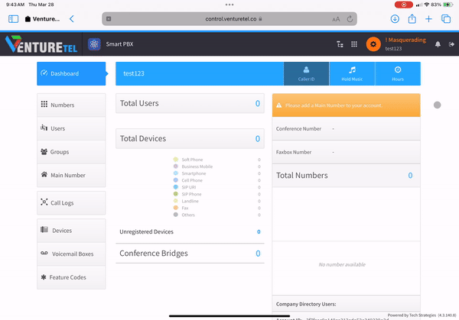Open Dashboard in the sidebar
Screen dimensions: 459x320
(x=72, y=73)
